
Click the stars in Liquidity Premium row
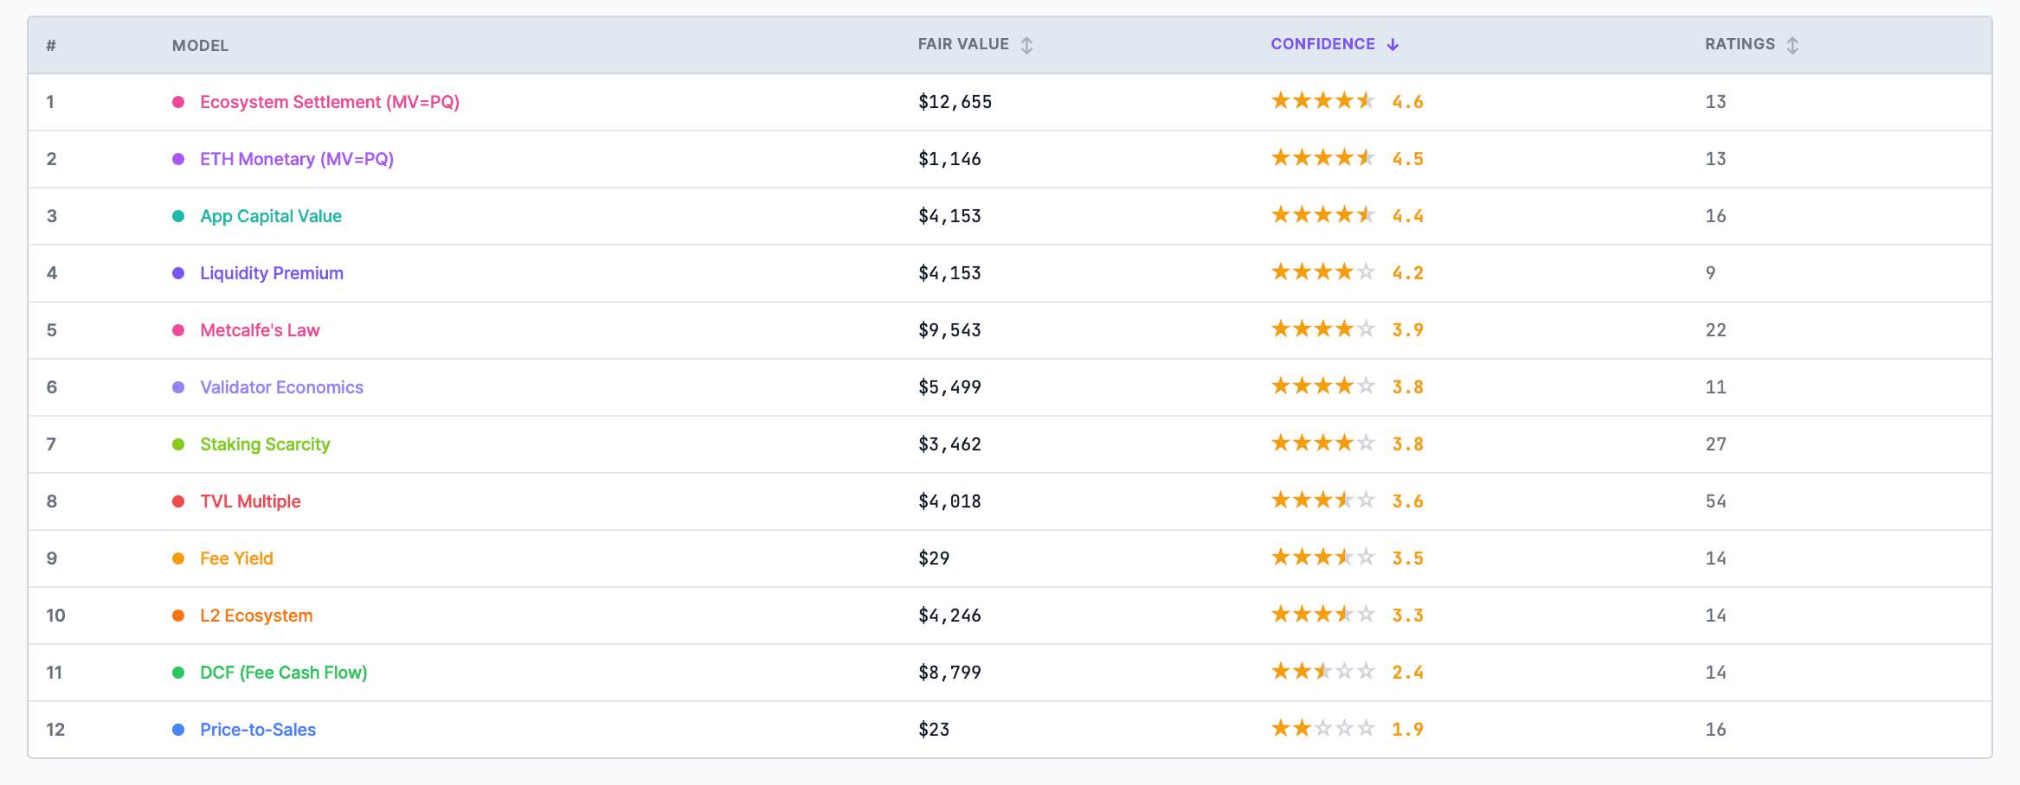1322,272
